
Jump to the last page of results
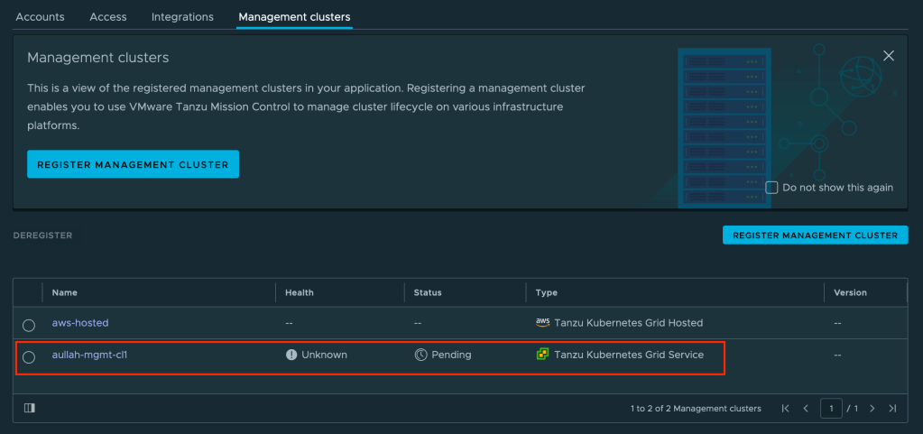(892, 409)
